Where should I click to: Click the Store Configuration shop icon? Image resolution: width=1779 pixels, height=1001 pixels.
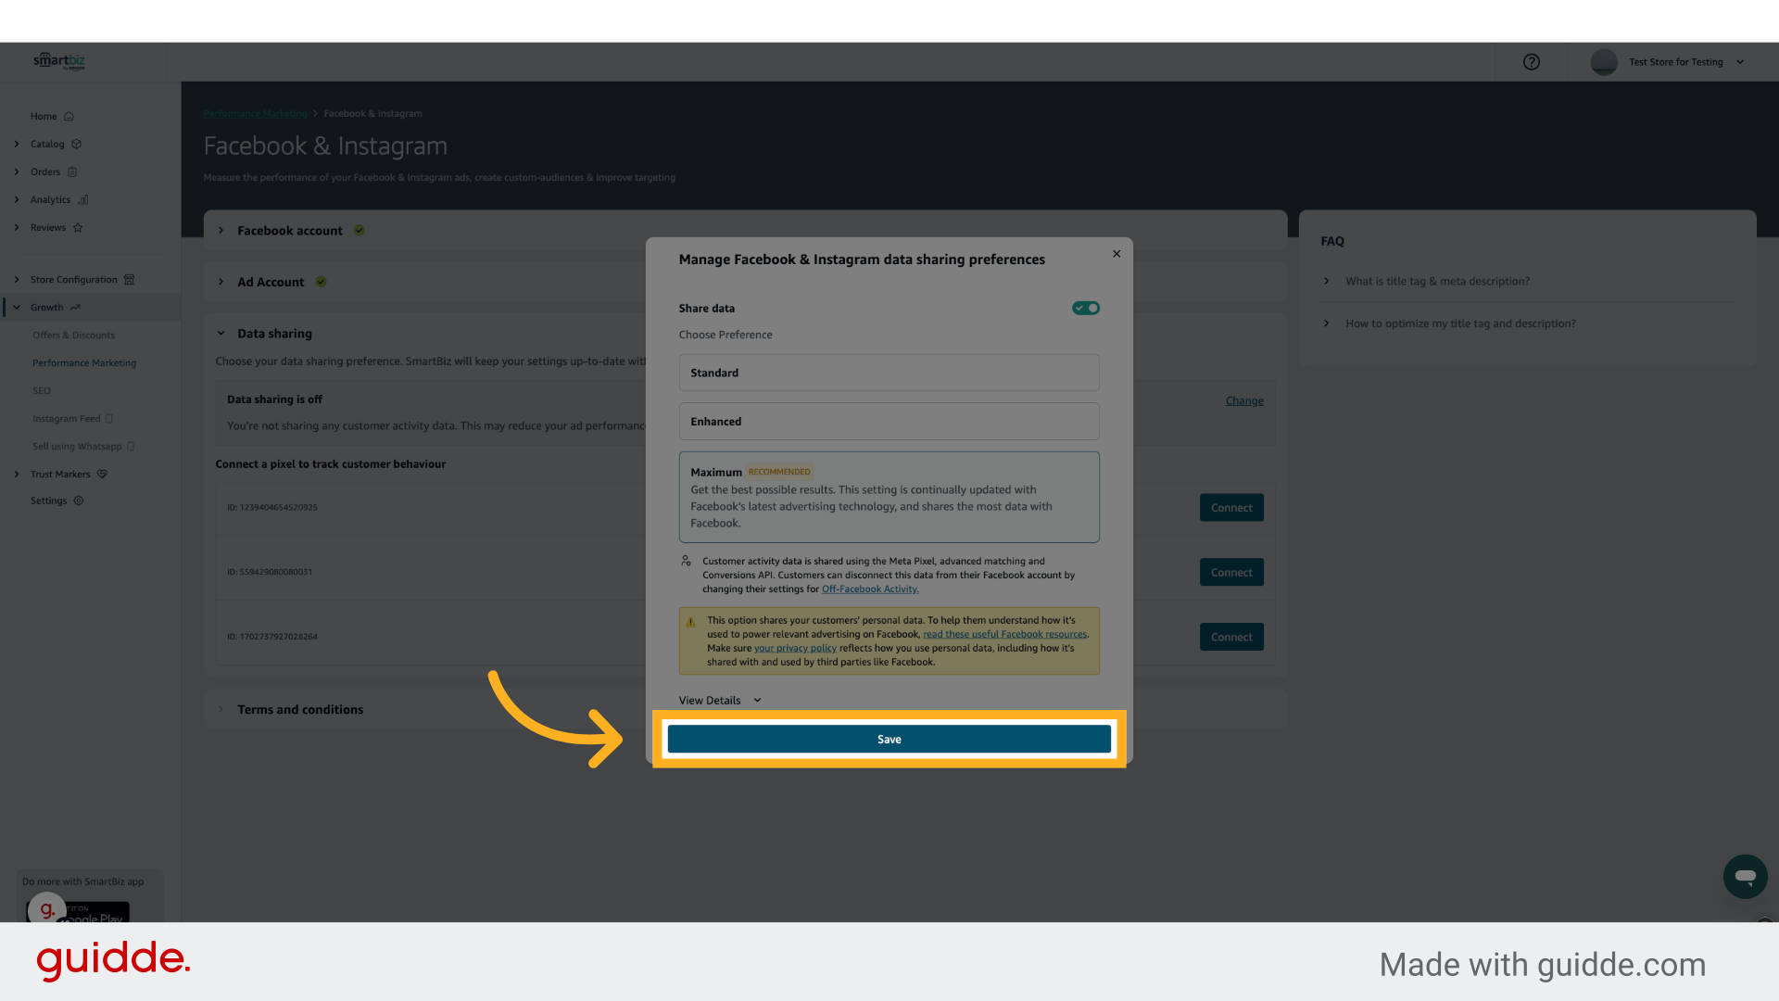(x=130, y=280)
